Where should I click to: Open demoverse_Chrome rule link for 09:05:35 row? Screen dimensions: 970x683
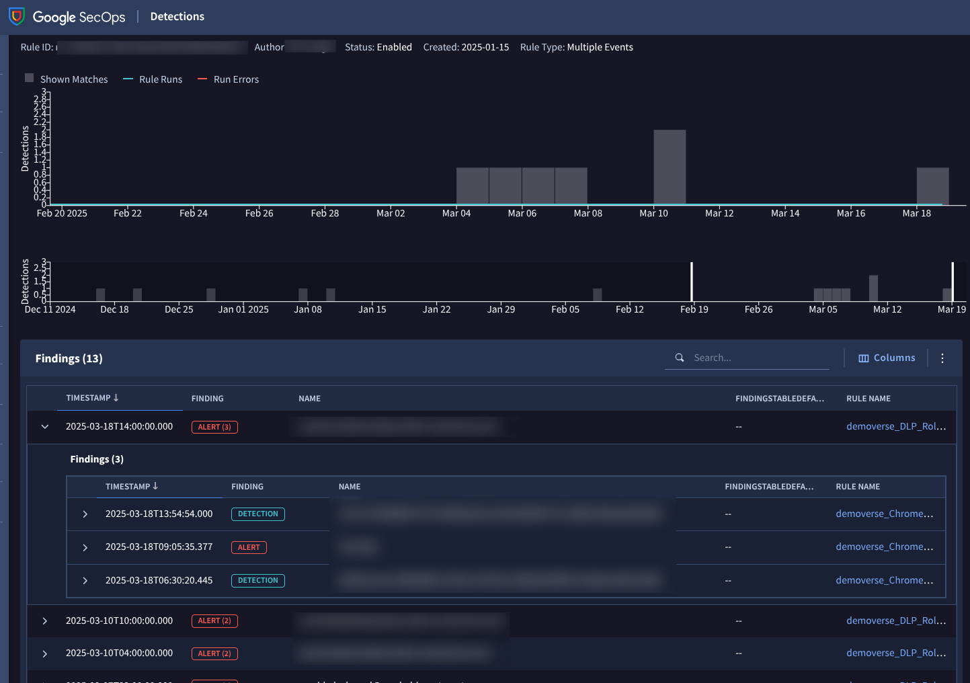pyautogui.click(x=885, y=547)
